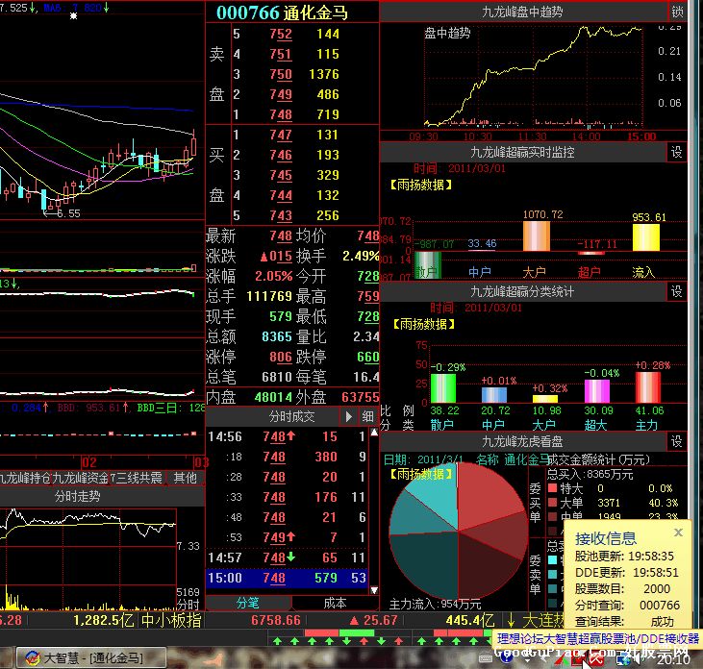Click sell level 3 price 750

click(x=281, y=74)
